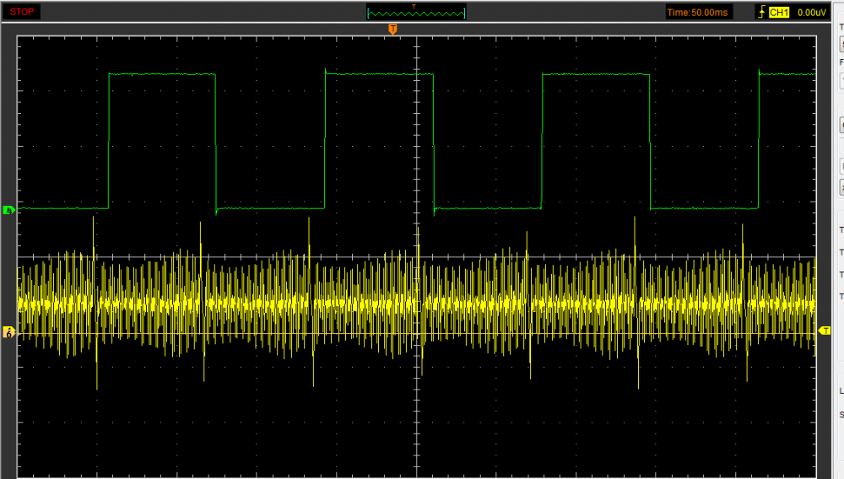Click the yellow CH1 trigger source badge
This screenshot has width=844, height=479.
point(778,13)
